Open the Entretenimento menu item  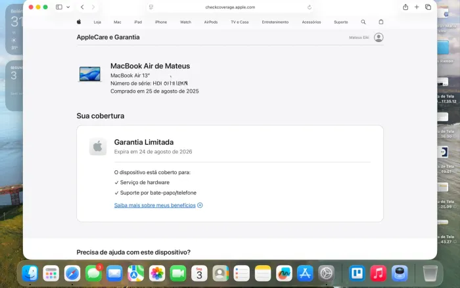(275, 22)
